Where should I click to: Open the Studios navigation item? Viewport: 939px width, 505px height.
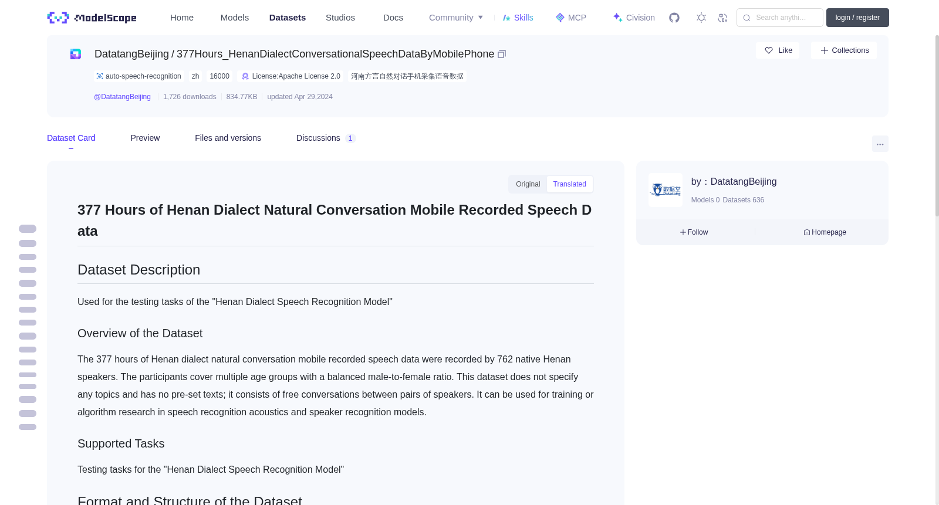(x=340, y=18)
